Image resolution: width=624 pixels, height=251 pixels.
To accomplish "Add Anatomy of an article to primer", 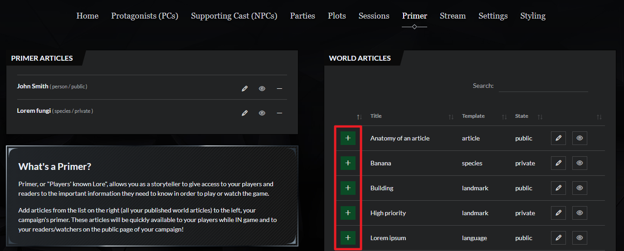I will point(348,138).
